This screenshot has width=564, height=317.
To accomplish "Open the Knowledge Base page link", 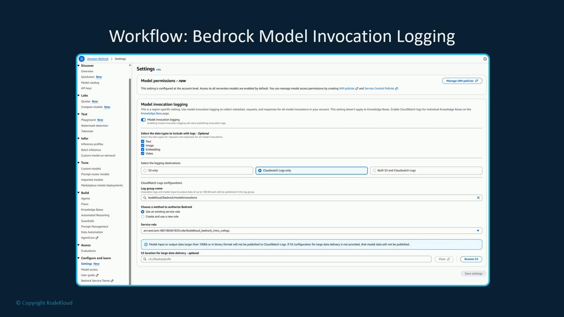I will [x=151, y=114].
